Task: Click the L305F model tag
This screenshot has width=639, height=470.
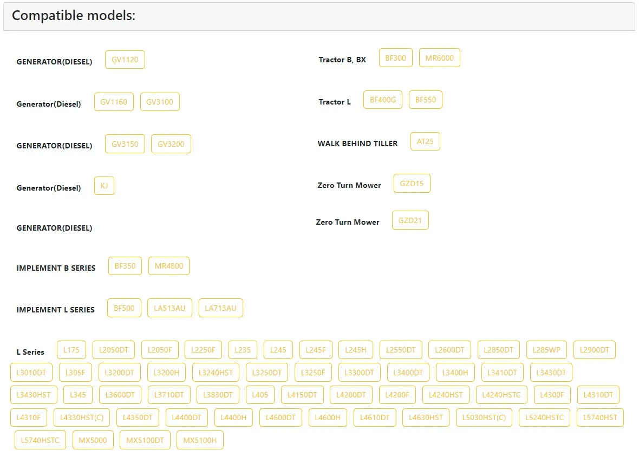Action: click(75, 373)
